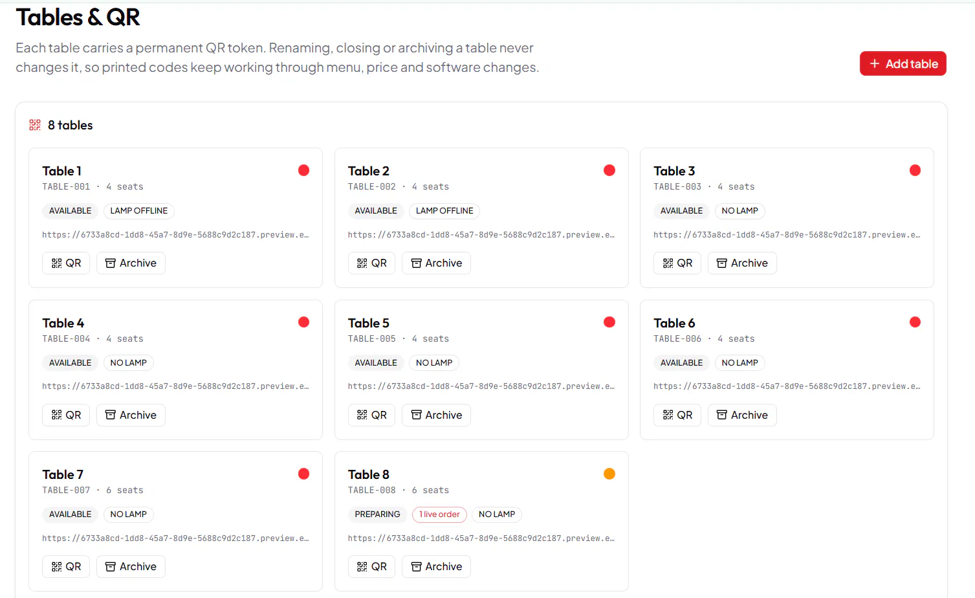
Task: Click AVAILABLE badge on Table 7
Action: click(71, 515)
